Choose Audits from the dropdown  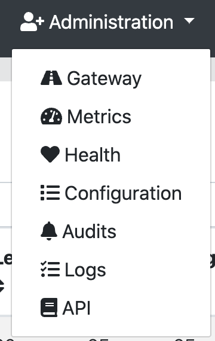(x=111, y=231)
